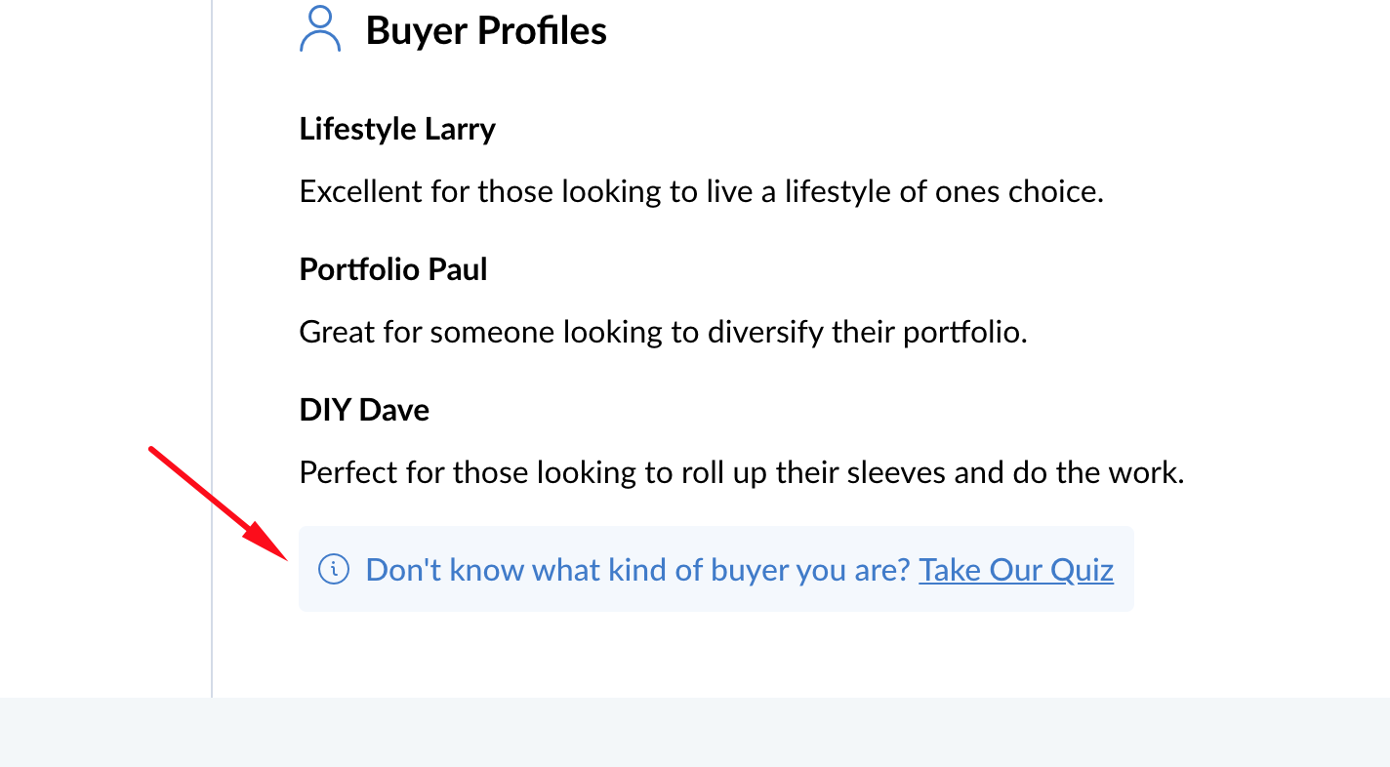Screen dimensions: 1390x767
Task: Click the info circle icon in the quiz banner
Action: coord(334,569)
